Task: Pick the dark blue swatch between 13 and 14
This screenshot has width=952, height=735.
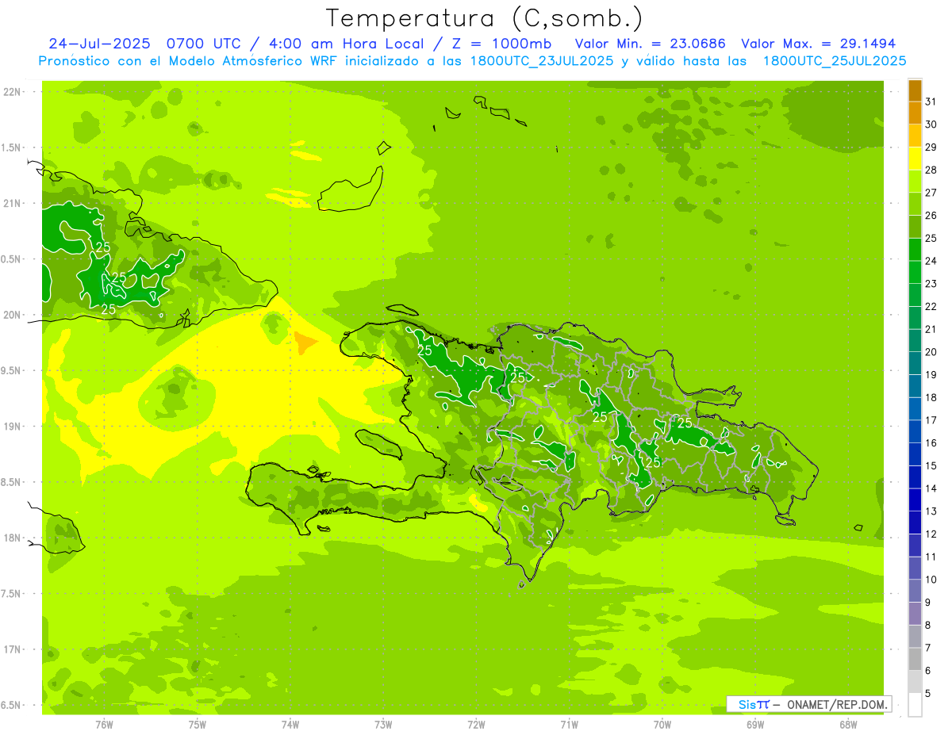Action: (915, 500)
